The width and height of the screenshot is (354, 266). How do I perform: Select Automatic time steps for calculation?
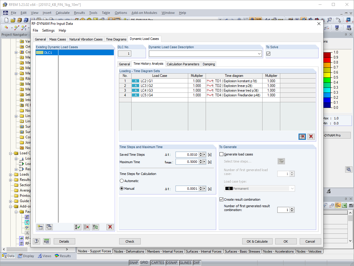tap(122, 181)
